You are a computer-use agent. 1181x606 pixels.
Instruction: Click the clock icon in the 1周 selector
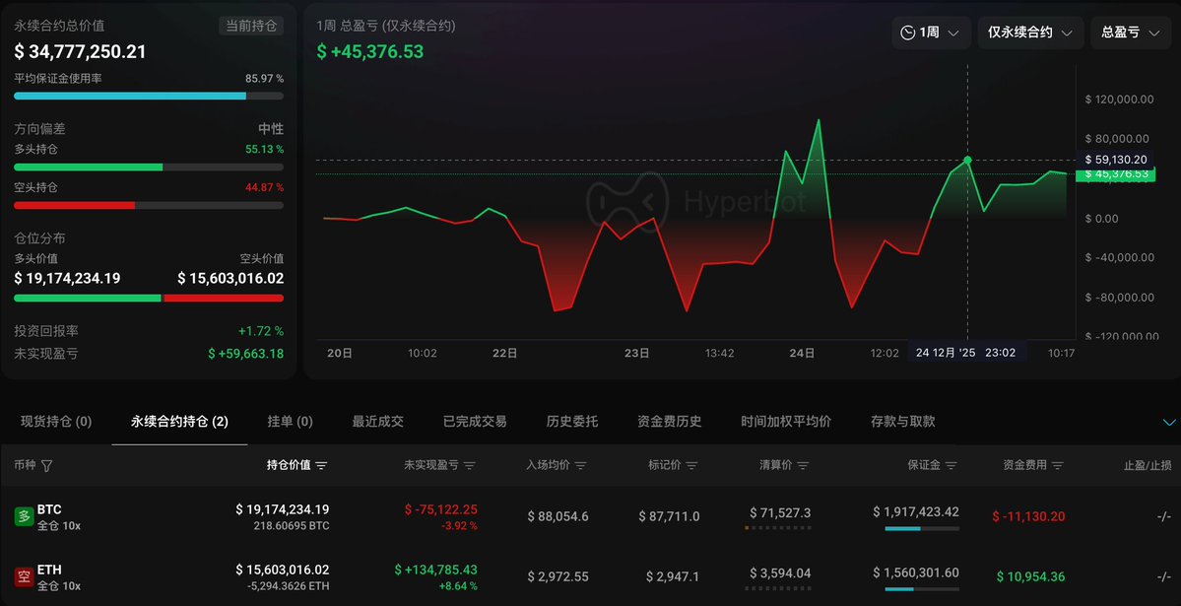coord(907,33)
